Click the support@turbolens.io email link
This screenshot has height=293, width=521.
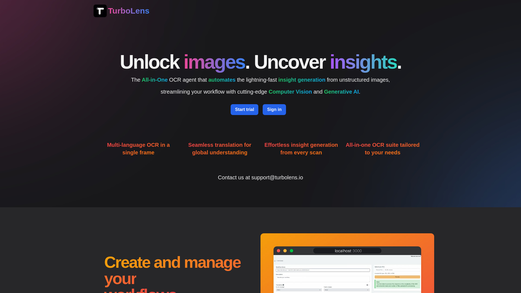[x=277, y=177]
